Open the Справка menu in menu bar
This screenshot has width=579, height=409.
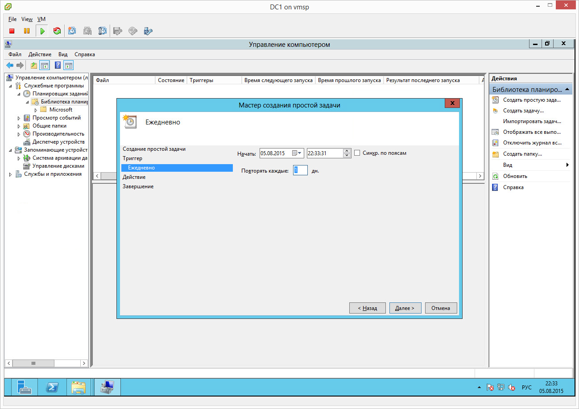click(85, 54)
